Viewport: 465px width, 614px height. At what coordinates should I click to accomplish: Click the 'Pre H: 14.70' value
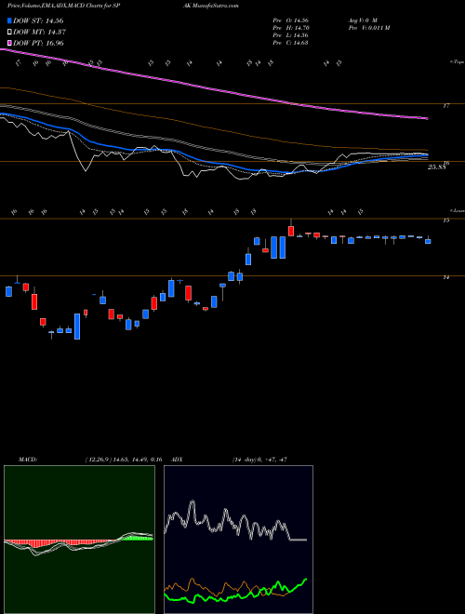tap(291, 28)
